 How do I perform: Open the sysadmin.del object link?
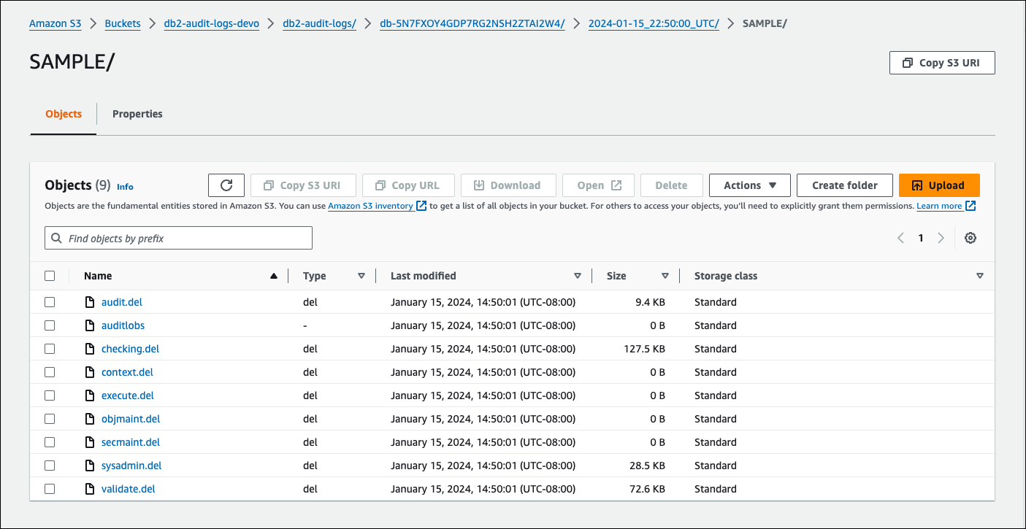pyautogui.click(x=131, y=465)
